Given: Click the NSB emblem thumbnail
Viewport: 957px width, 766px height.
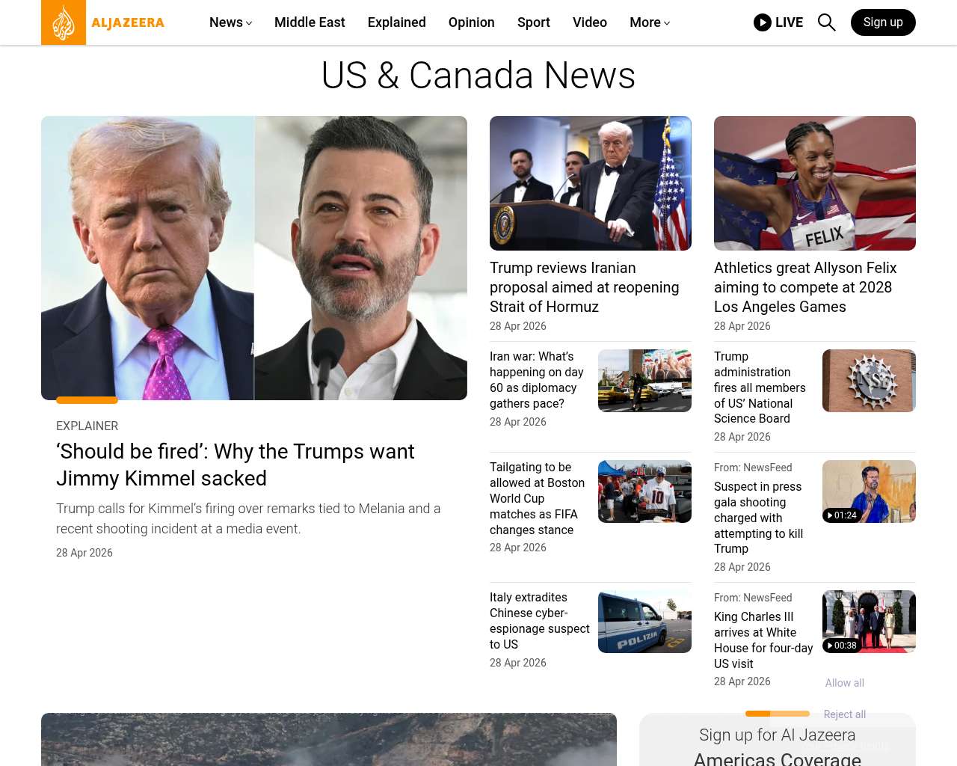Looking at the screenshot, I should (869, 381).
